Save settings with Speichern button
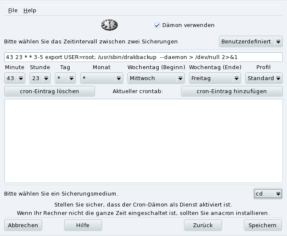 [263, 225]
